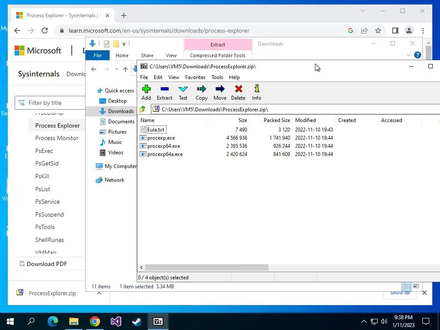Viewport: 440px width, 330px height.
Task: Open the 7-Zip Help menu
Action: (234, 77)
